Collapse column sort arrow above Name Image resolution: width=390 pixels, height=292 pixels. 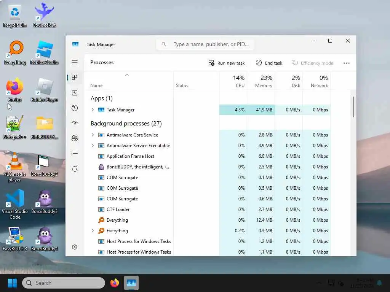click(x=127, y=75)
